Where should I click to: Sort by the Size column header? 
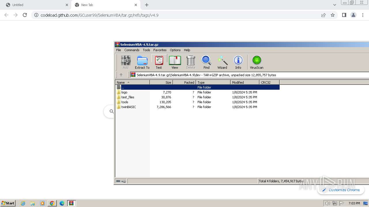tap(161, 82)
